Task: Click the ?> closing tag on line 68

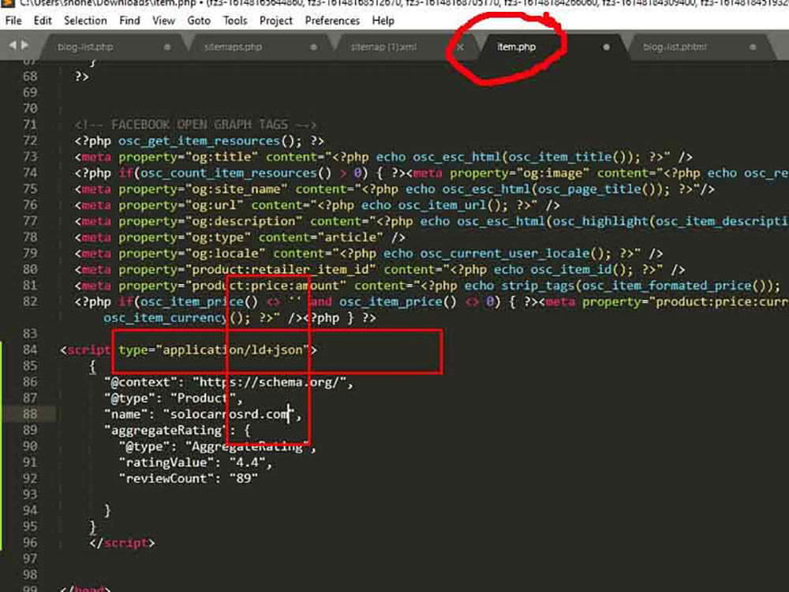Action: (x=81, y=77)
